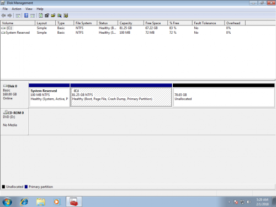Open the File menu
The height and width of the screenshot is (207, 276).
point(5,9)
